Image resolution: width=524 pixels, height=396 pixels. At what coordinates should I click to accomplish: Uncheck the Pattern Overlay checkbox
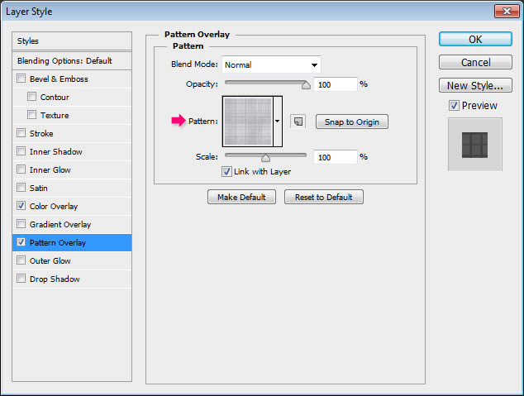(x=21, y=242)
